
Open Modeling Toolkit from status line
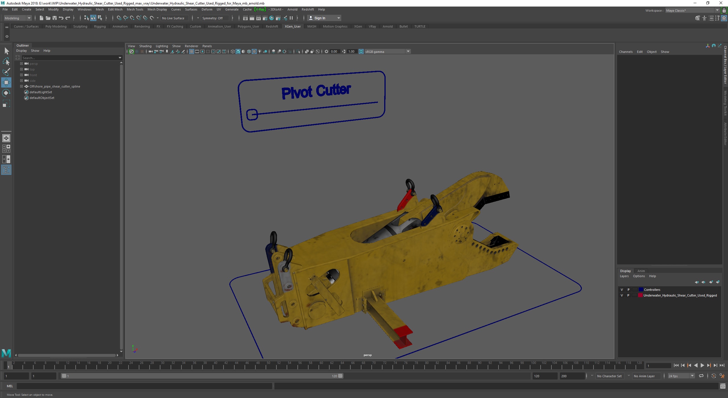(x=697, y=18)
